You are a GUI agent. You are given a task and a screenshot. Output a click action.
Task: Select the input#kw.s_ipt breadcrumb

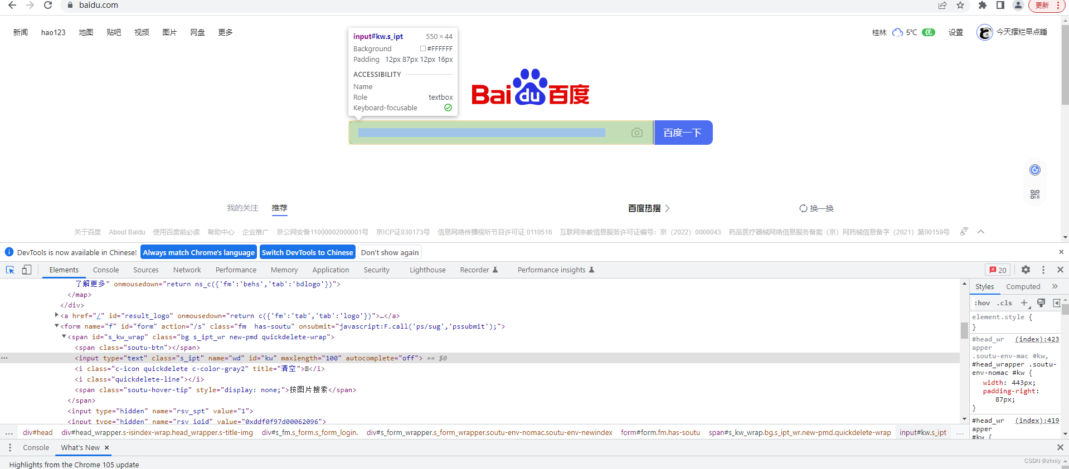coord(923,433)
